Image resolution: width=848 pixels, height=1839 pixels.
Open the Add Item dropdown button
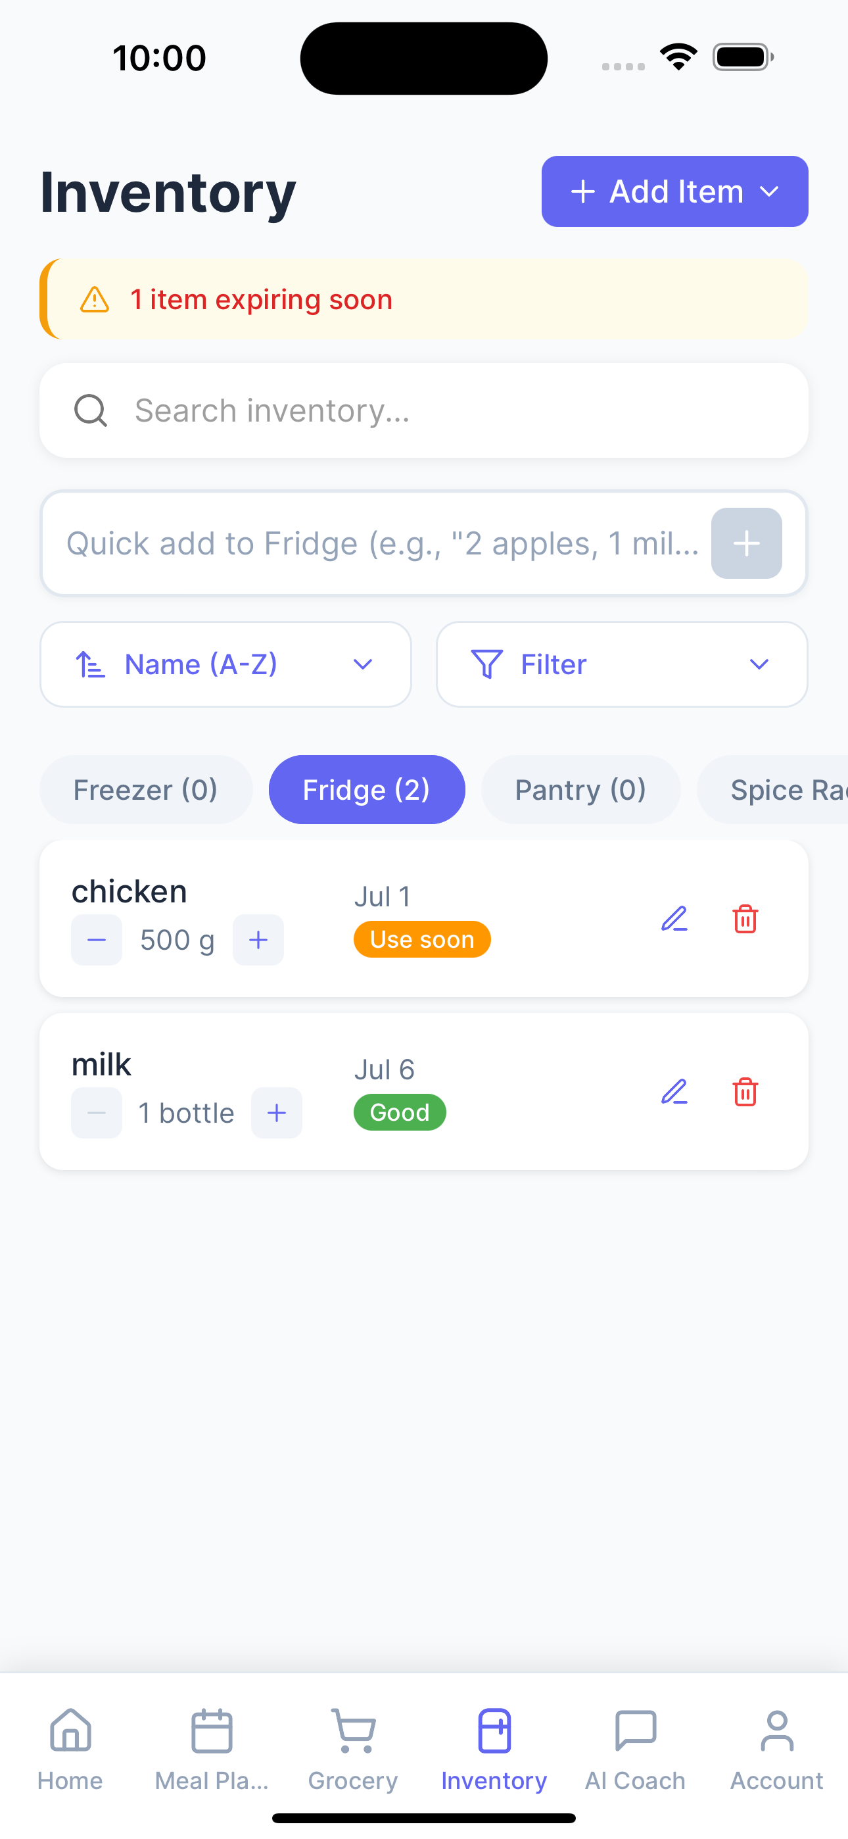pos(674,191)
